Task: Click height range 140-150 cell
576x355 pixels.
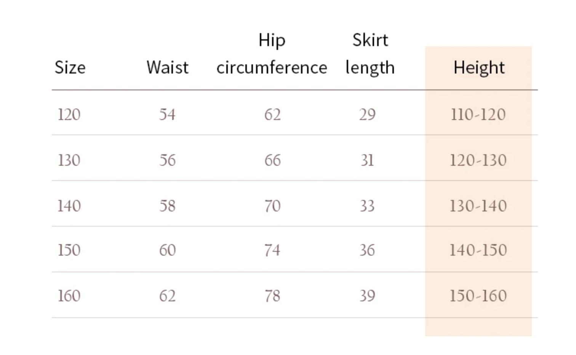Action: click(x=478, y=250)
